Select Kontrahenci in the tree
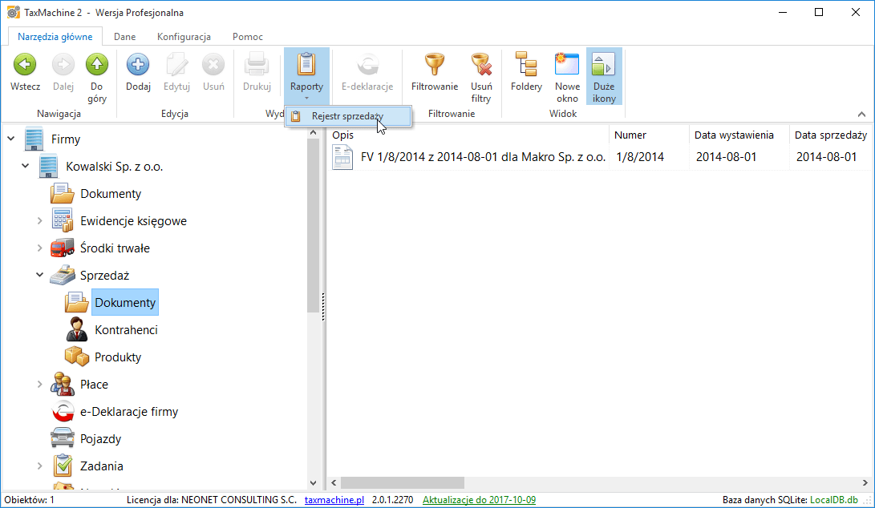 coord(125,329)
